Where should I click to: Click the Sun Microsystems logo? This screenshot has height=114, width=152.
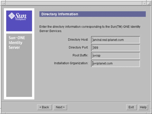(x=19, y=21)
